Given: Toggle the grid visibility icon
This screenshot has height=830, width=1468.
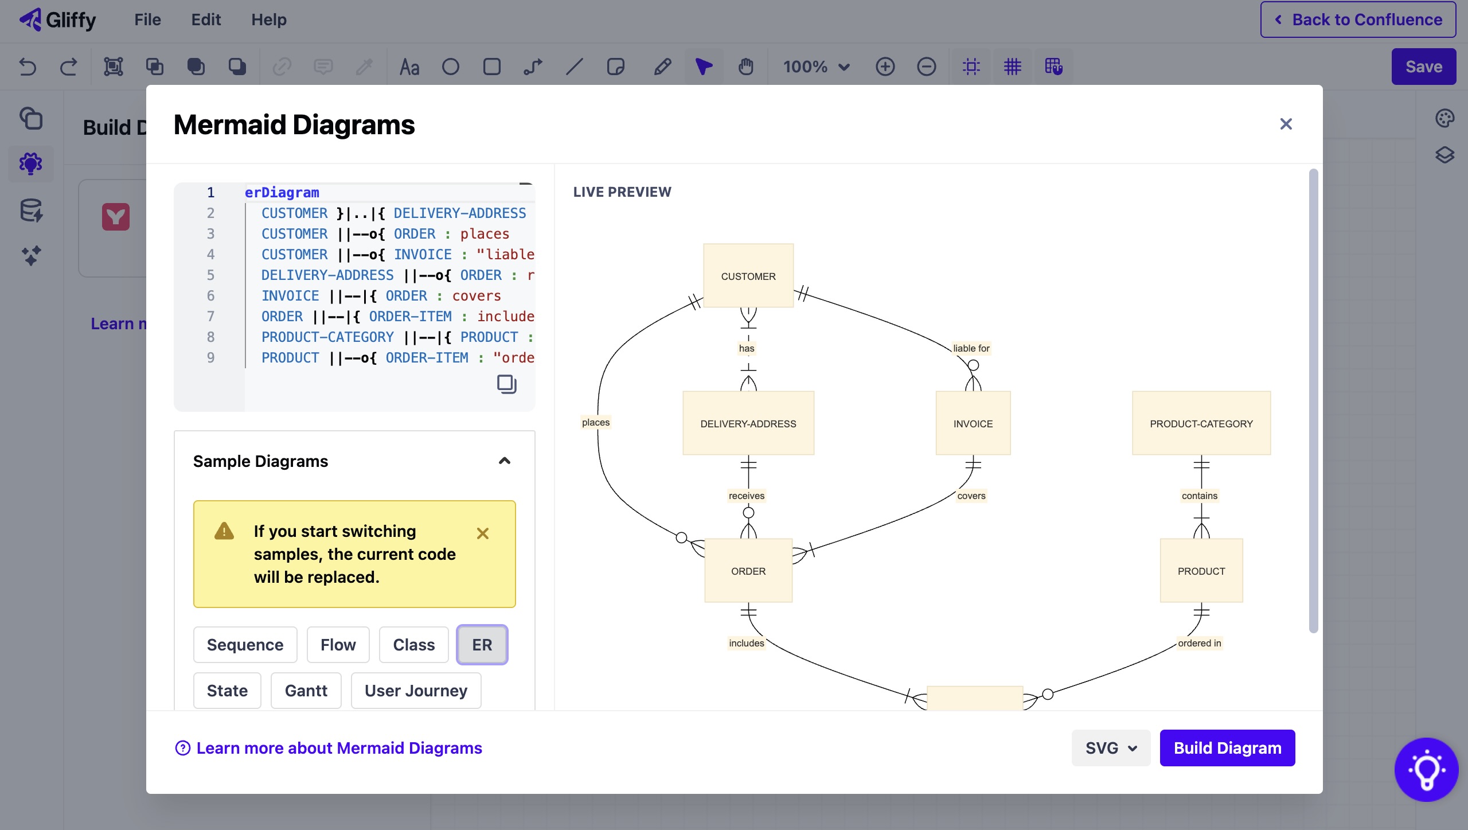Looking at the screenshot, I should coord(1012,67).
